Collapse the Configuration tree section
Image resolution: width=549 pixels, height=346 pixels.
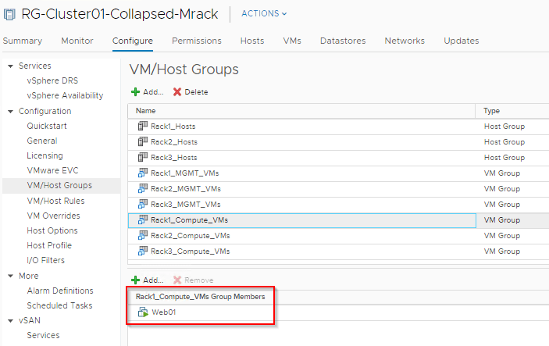pyautogui.click(x=10, y=112)
